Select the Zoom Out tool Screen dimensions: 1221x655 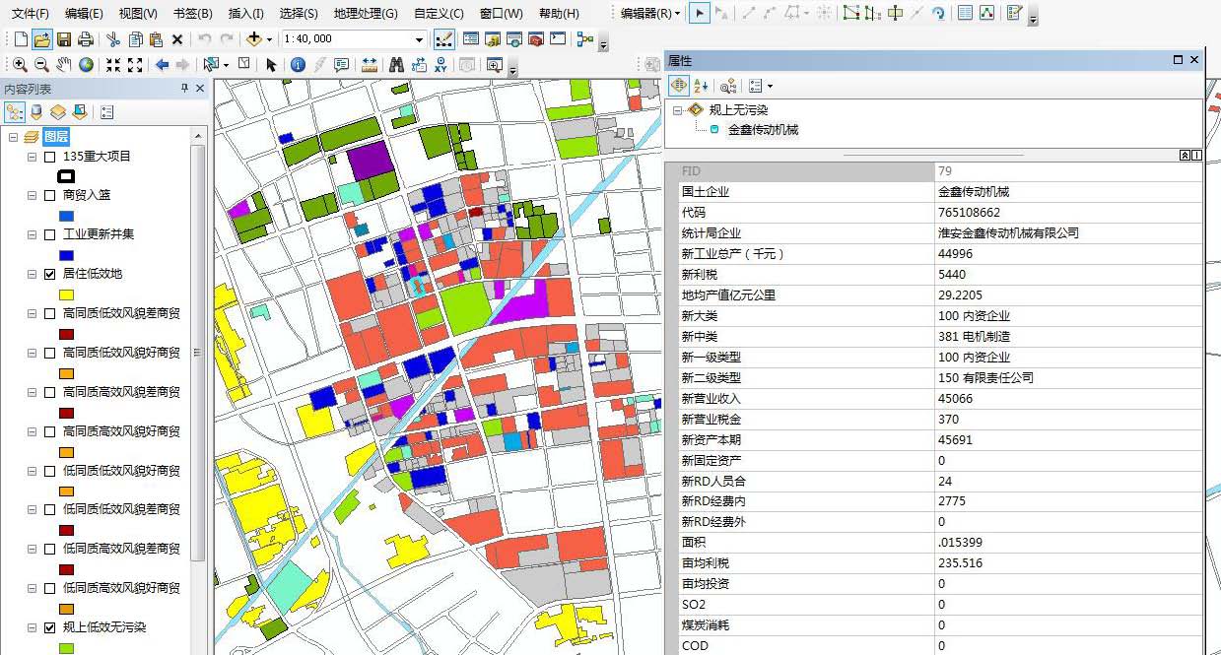pos(41,65)
